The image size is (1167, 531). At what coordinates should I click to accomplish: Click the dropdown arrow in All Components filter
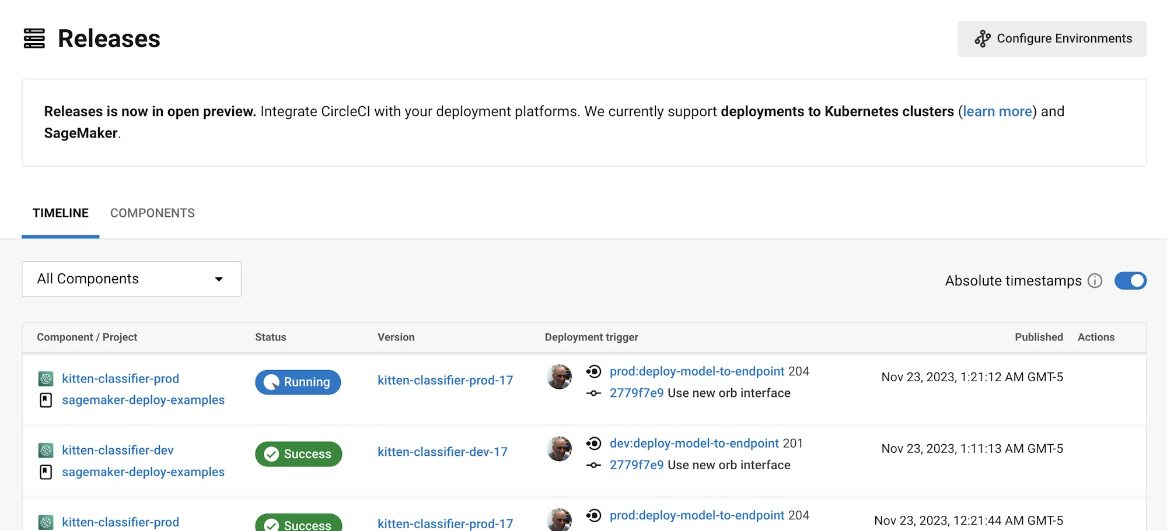click(x=219, y=279)
